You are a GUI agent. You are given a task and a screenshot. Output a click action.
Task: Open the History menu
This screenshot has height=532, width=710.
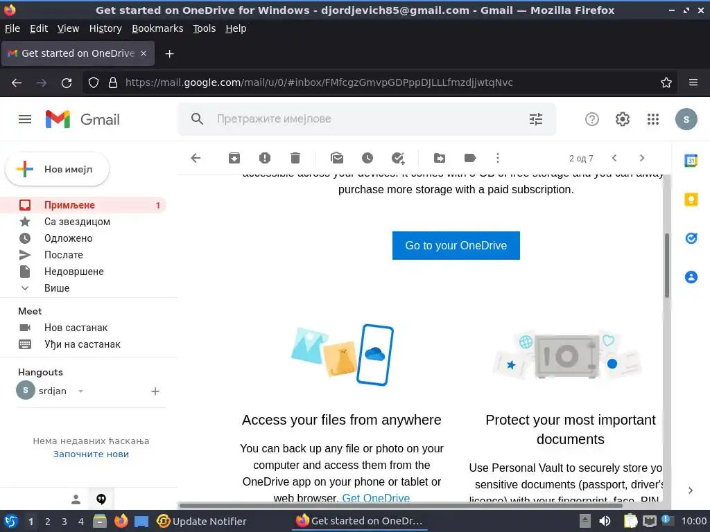point(105,28)
